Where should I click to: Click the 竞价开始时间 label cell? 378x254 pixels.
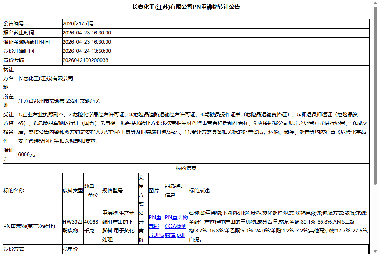click(33, 51)
